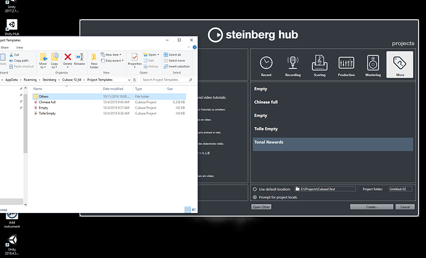This screenshot has height=258, width=426.
Task: Click Select none in Explorer ribbon
Action: point(174,60)
